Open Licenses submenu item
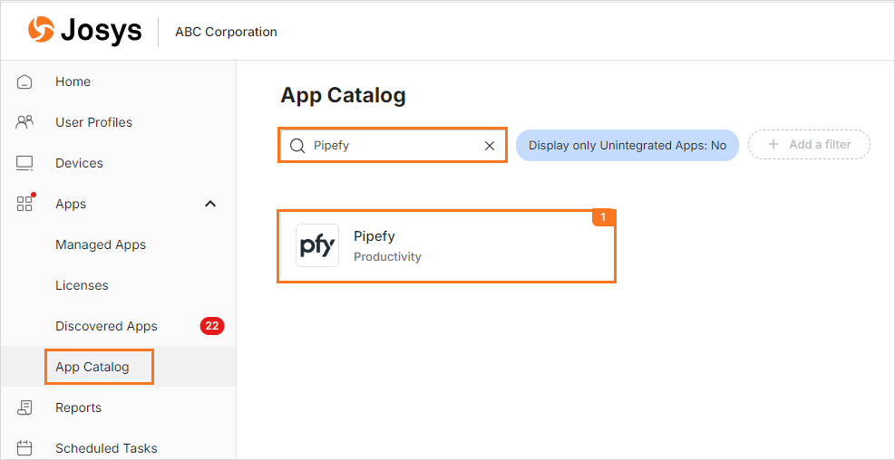895x460 pixels. click(82, 285)
